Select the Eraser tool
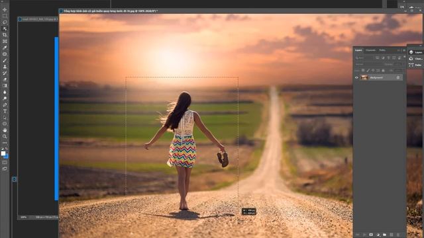Screen dimensions: 424x238 5,79
